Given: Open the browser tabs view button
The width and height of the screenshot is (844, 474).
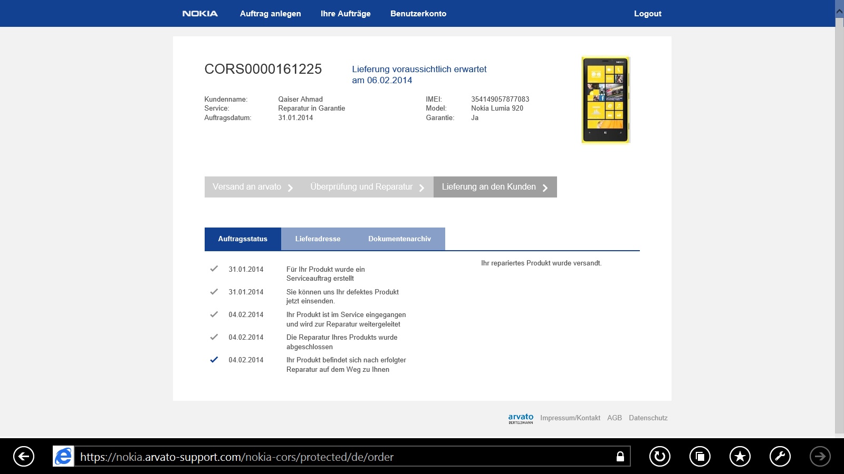Looking at the screenshot, I should coord(700,456).
